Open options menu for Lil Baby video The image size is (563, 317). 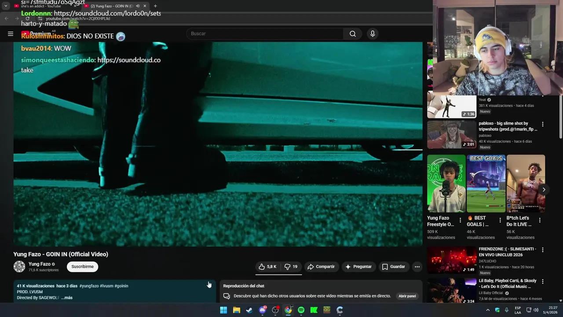tap(542, 281)
